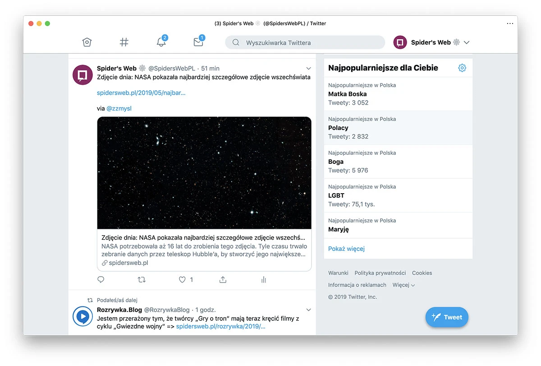The image size is (541, 366).
Task: Open Spider's Web account avatar in header
Action: 400,42
